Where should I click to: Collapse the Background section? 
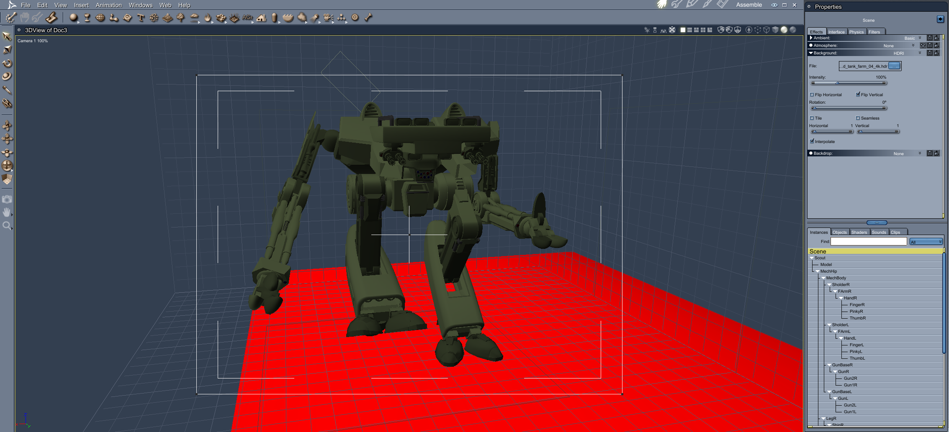pos(811,53)
